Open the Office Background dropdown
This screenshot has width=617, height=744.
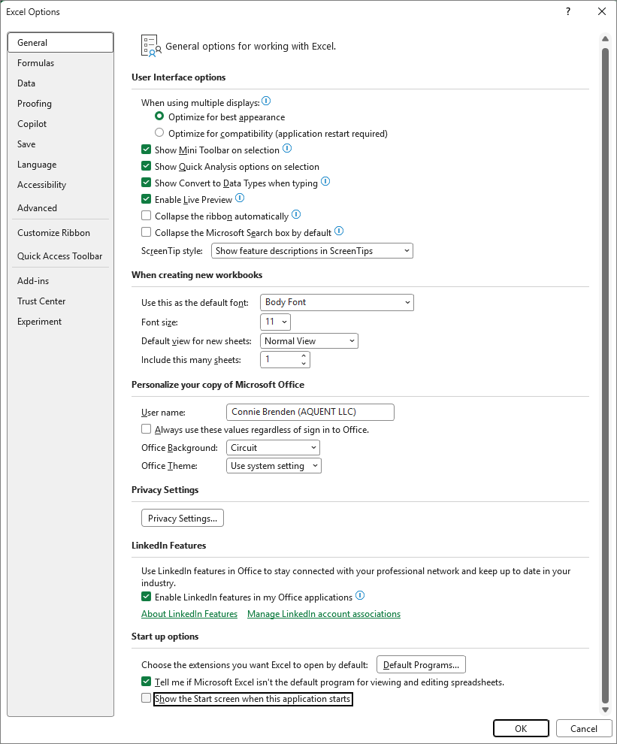tap(273, 447)
